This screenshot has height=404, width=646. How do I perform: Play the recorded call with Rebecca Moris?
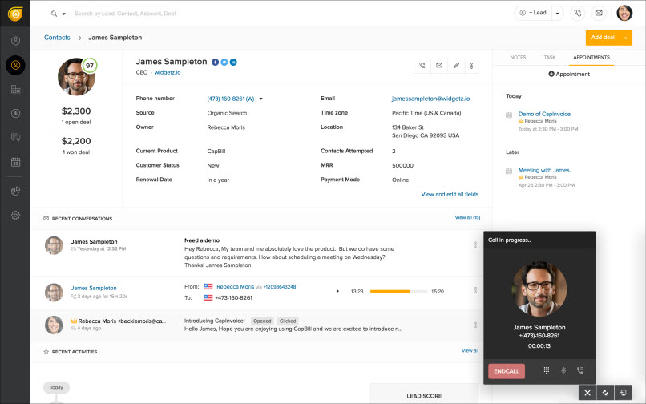click(x=337, y=291)
